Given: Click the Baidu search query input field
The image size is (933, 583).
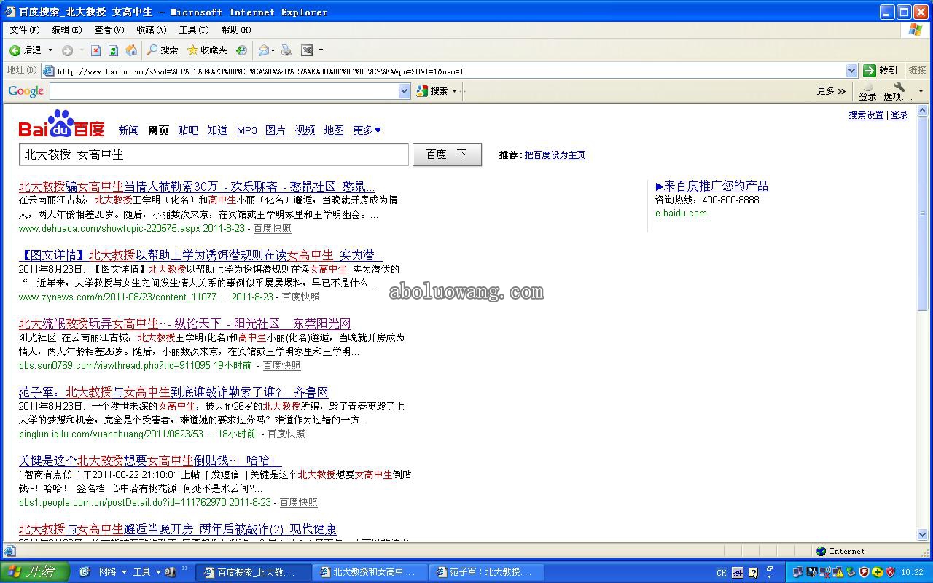Looking at the screenshot, I should [214, 154].
